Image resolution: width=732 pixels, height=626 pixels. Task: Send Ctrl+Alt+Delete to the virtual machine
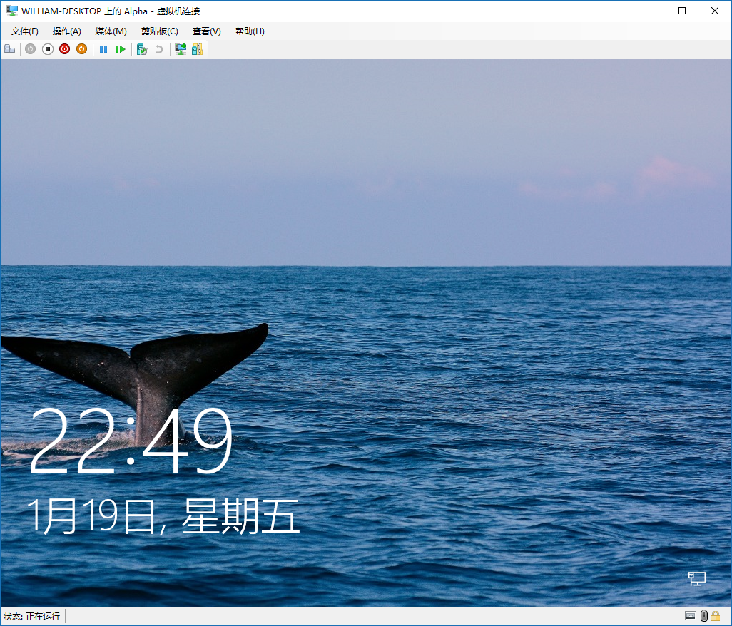[10, 48]
